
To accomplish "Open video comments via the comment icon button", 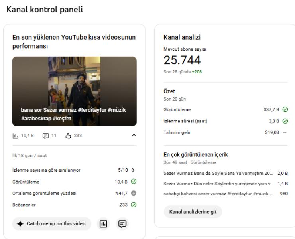I will click(122, 224).
